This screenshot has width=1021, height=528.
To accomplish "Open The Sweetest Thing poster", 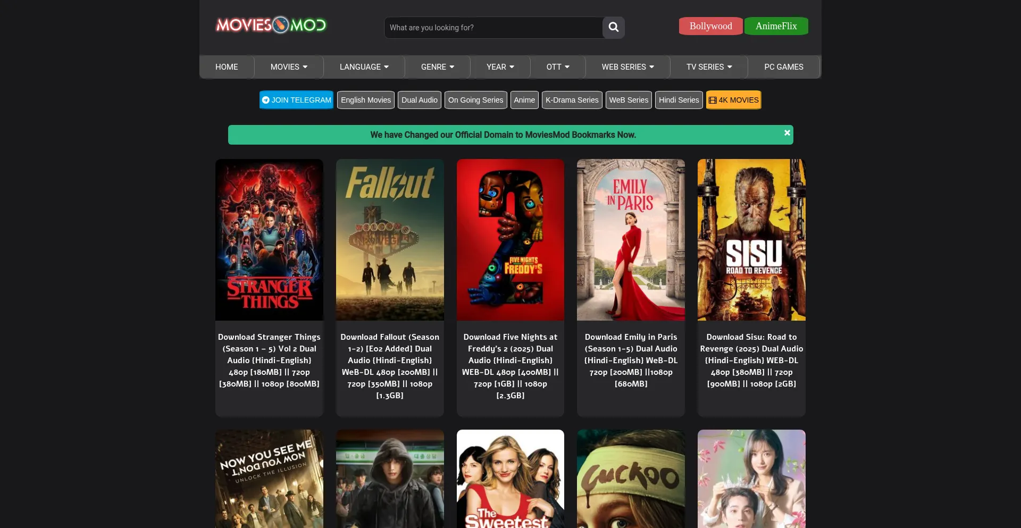I will 510,479.
